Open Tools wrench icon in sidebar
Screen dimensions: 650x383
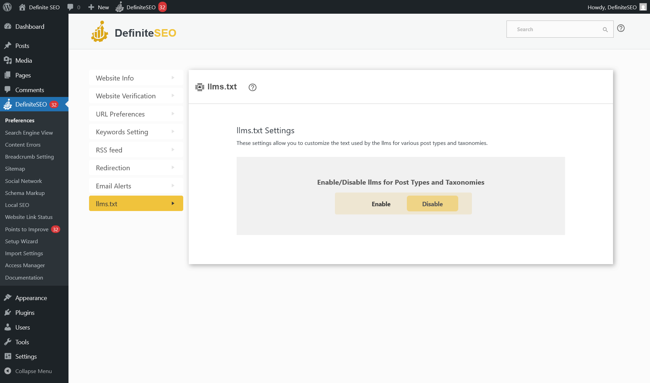8,342
